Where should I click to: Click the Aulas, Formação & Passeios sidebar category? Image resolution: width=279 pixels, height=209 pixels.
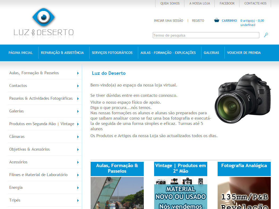coord(34,73)
